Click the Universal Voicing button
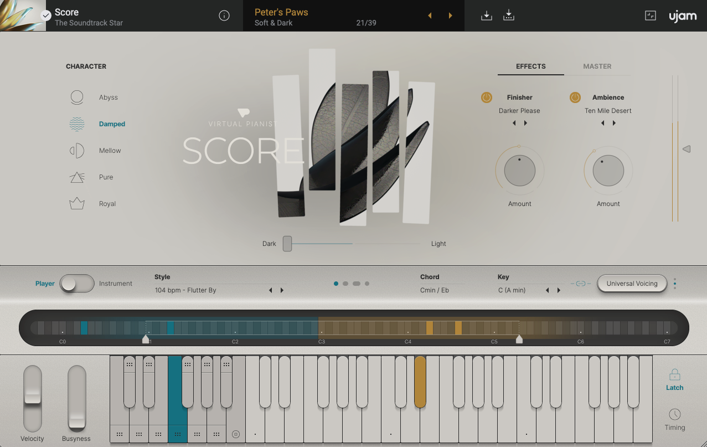 point(632,284)
